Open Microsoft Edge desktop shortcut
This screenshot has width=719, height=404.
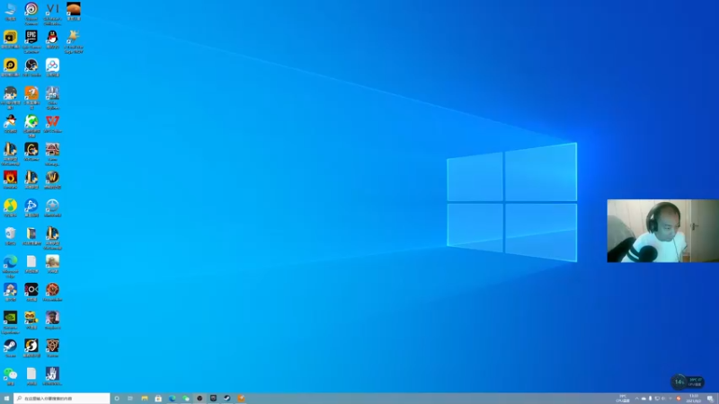click(10, 267)
